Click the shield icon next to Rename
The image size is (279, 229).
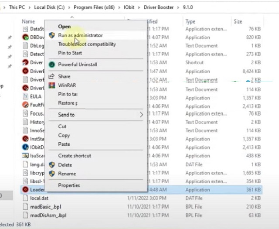coord(51,173)
